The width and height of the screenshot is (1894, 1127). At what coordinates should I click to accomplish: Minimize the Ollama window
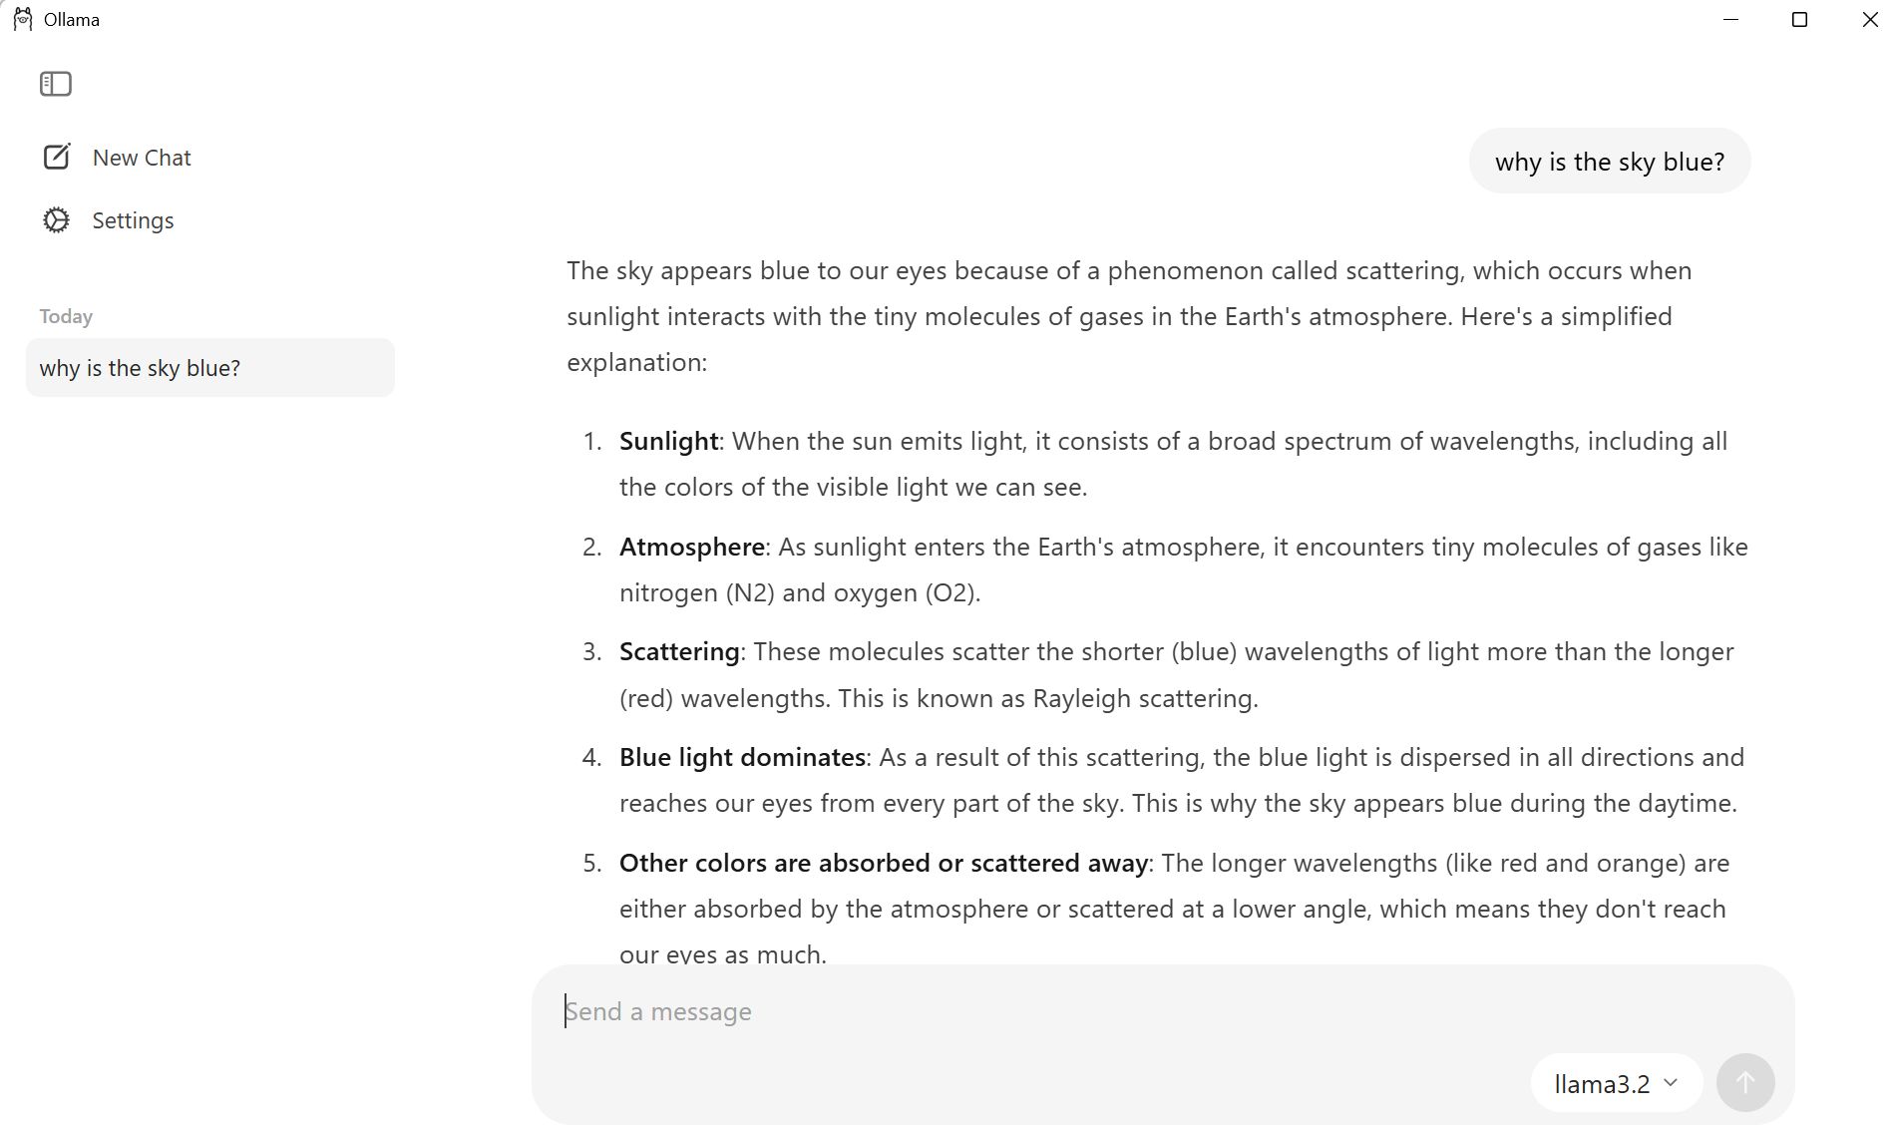click(x=1730, y=20)
